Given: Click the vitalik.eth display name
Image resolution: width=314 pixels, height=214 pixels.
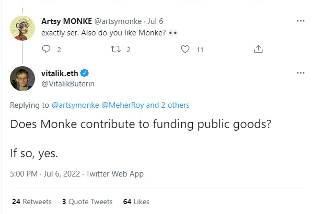Looking at the screenshot, I should [x=59, y=73].
